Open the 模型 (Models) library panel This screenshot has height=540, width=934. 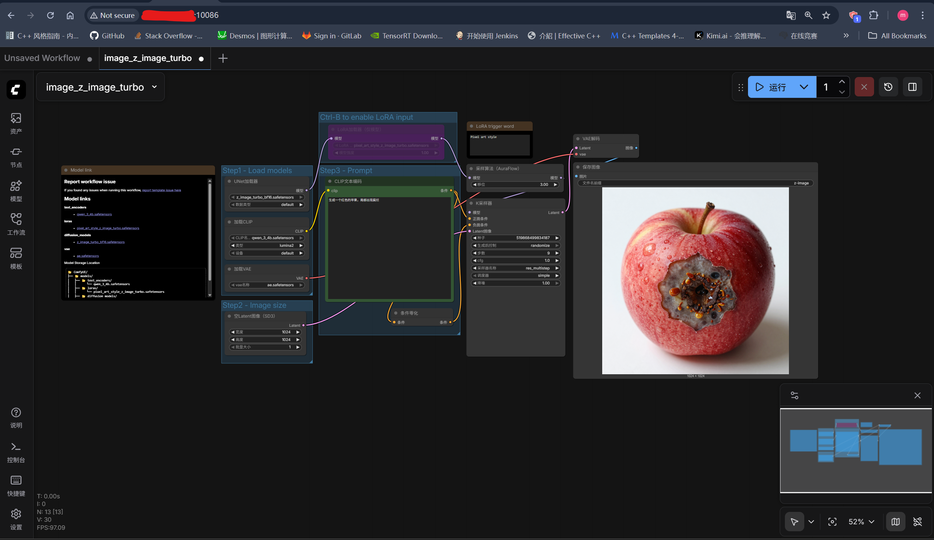[16, 189]
